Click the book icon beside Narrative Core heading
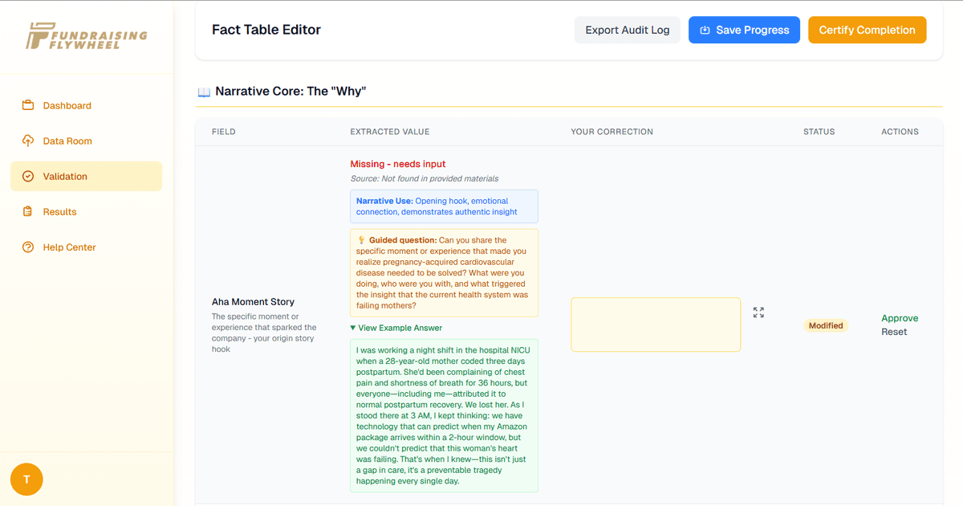This screenshot has width=963, height=506. [x=204, y=92]
